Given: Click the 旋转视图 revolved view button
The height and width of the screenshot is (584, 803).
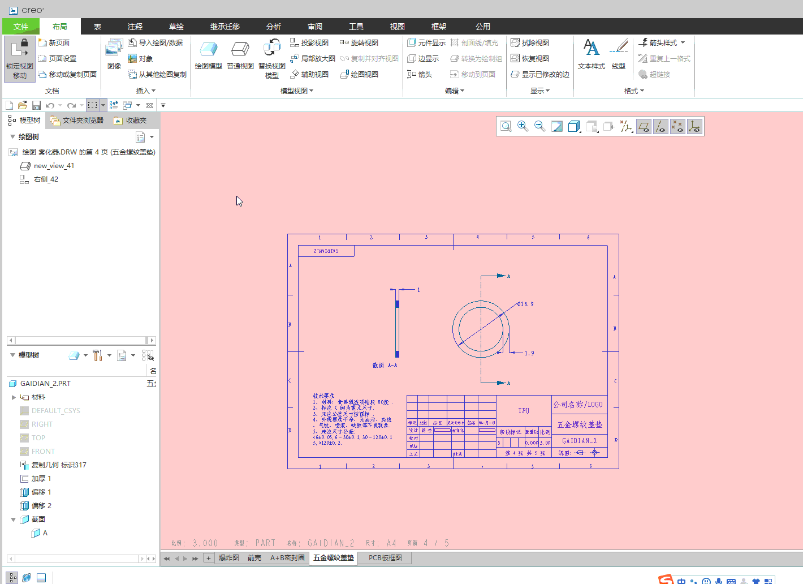Looking at the screenshot, I should 359,42.
